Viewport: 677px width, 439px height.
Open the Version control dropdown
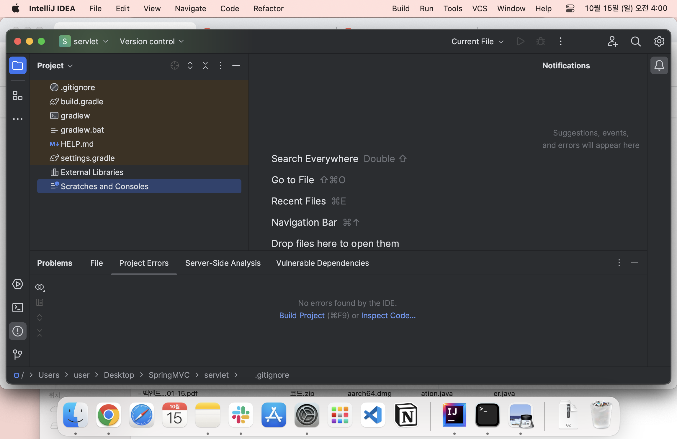click(152, 42)
